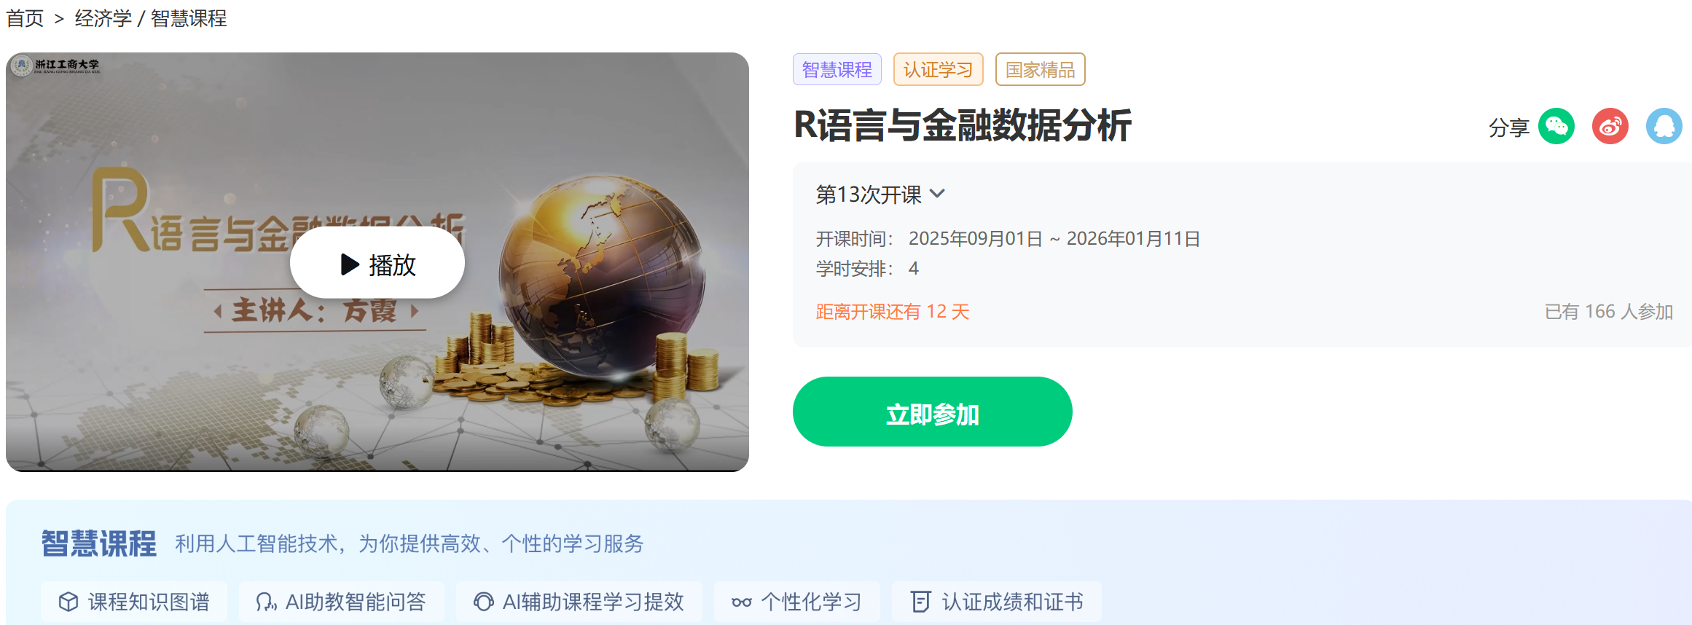Click the certificate icon for 认证成绩和证书
The width and height of the screenshot is (1692, 625).
920,602
